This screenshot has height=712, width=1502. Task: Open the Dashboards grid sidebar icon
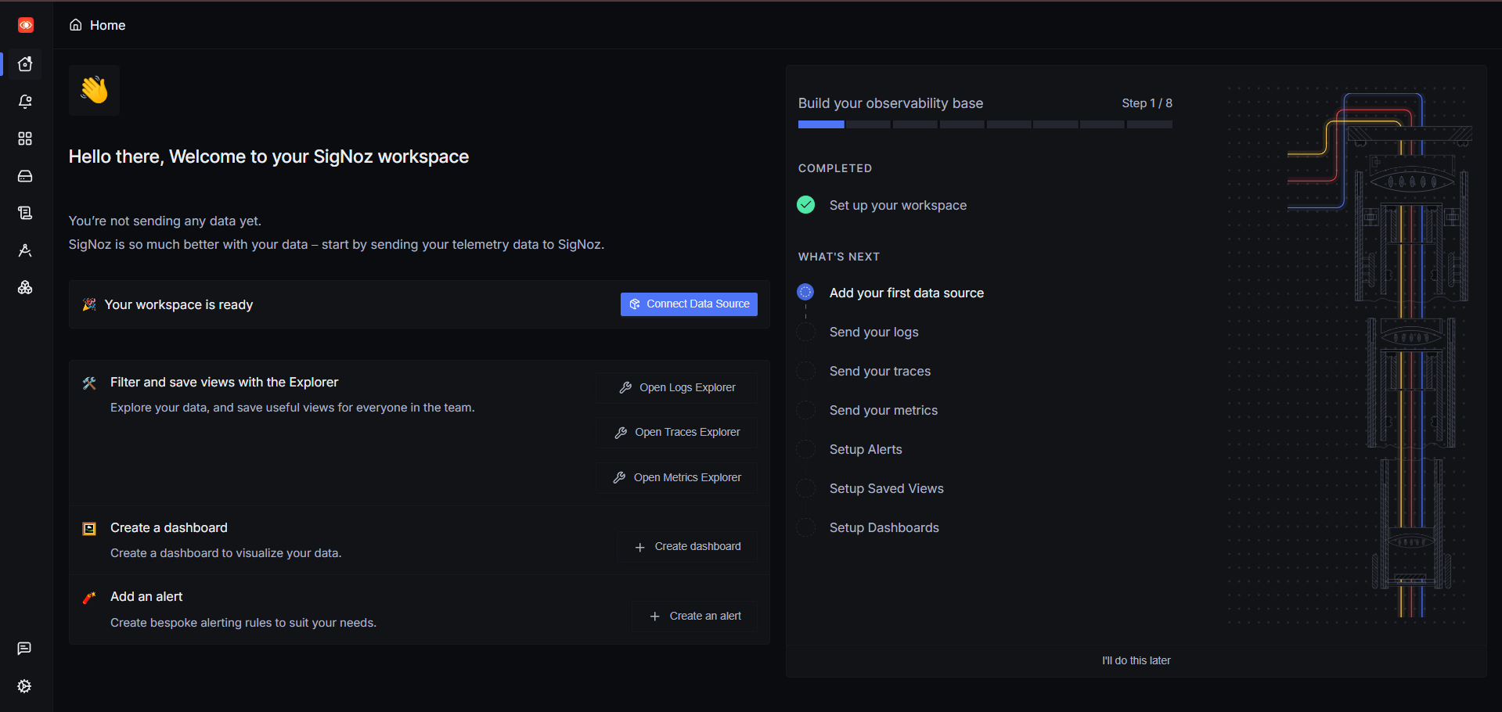(25, 138)
